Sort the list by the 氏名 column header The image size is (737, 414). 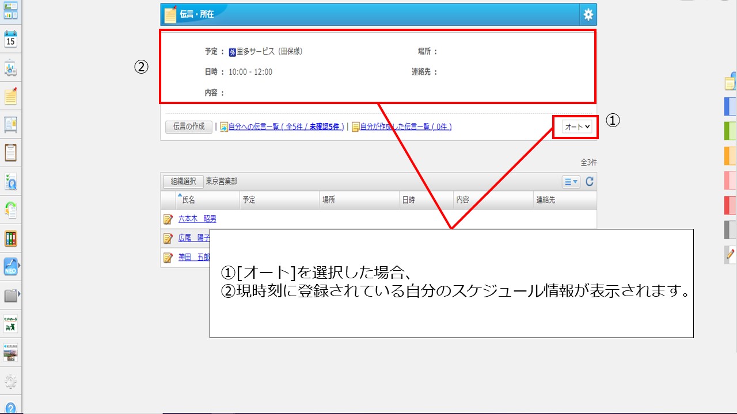pyautogui.click(x=189, y=200)
